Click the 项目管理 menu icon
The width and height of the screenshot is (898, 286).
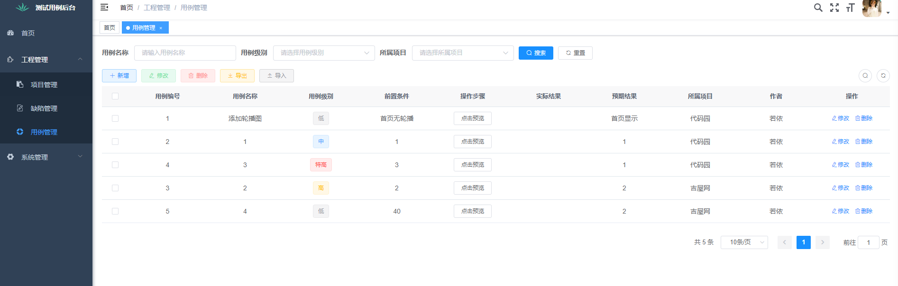(20, 84)
